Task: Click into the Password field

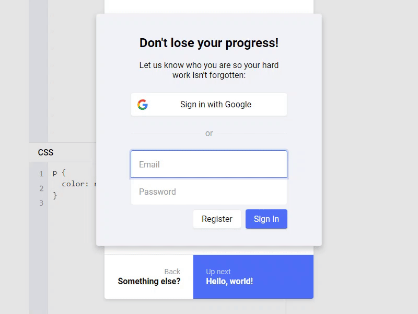Action: 209,192
